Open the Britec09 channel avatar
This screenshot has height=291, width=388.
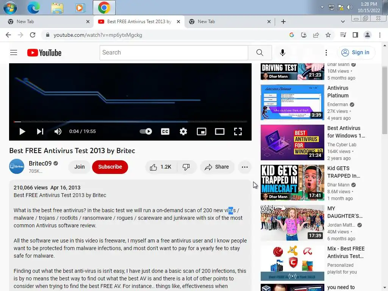17,166
